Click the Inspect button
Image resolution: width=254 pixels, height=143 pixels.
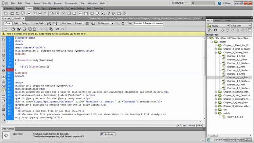[79, 23]
